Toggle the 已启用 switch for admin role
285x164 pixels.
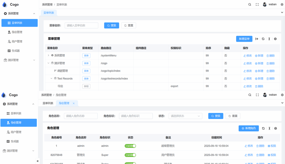[130, 146]
